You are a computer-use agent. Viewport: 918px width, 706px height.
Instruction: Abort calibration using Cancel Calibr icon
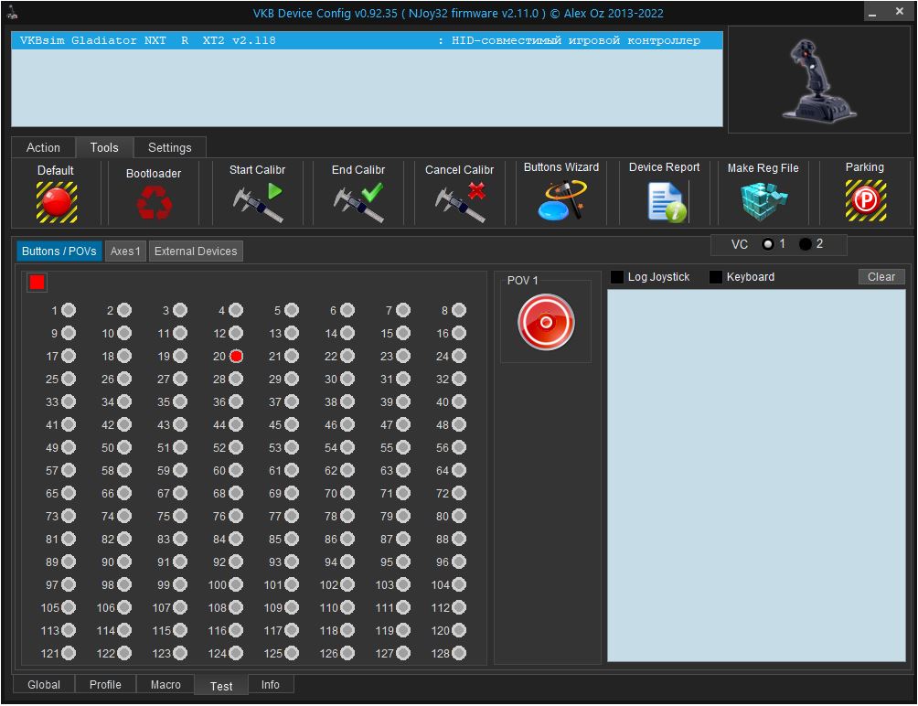click(459, 202)
